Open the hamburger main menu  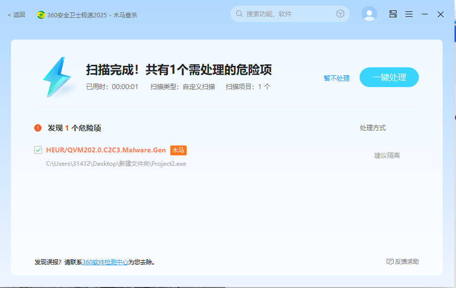coord(409,14)
